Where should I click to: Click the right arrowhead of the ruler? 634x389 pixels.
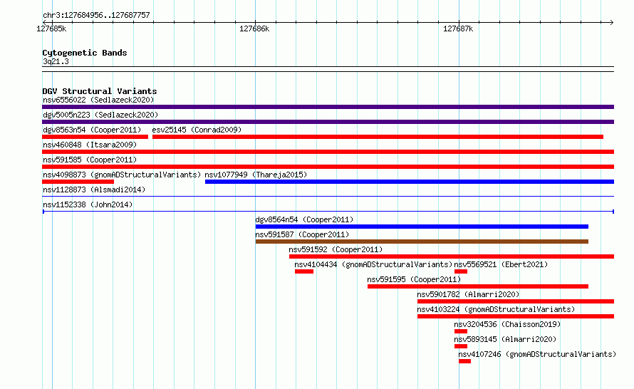coord(612,22)
